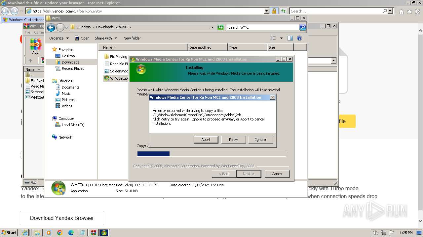
Task: Click the Start button
Action: pos(9,232)
